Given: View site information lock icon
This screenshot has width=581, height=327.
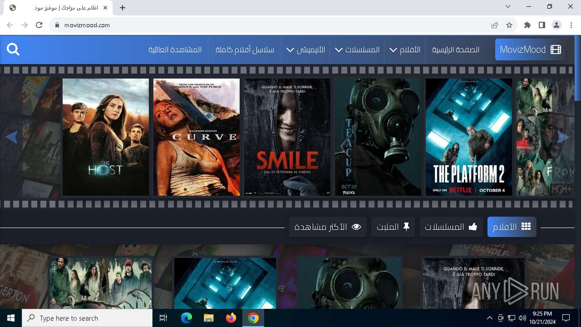Looking at the screenshot, I should pyautogui.click(x=57, y=25).
